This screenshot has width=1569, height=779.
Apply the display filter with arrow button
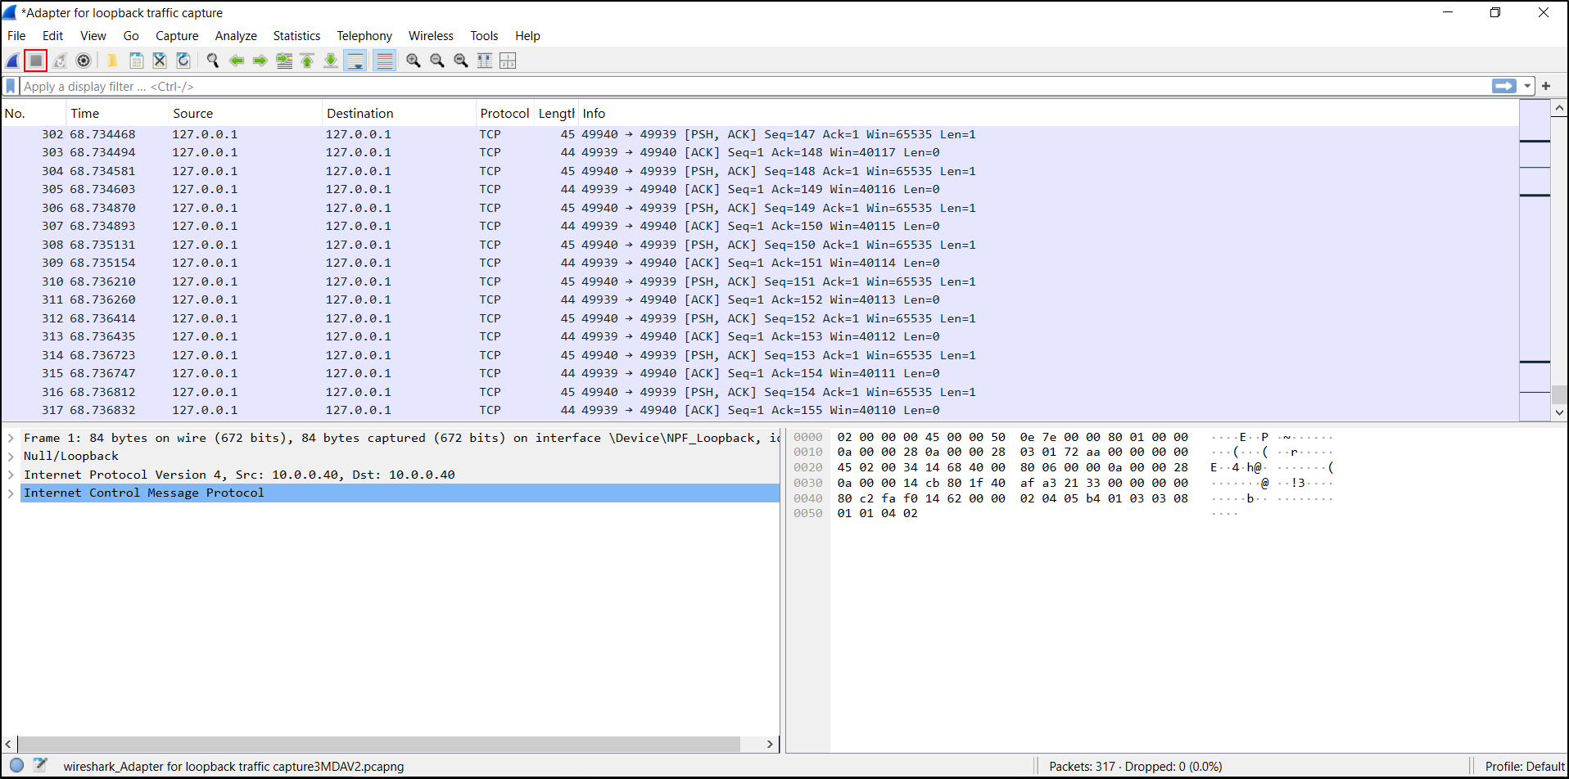point(1504,86)
